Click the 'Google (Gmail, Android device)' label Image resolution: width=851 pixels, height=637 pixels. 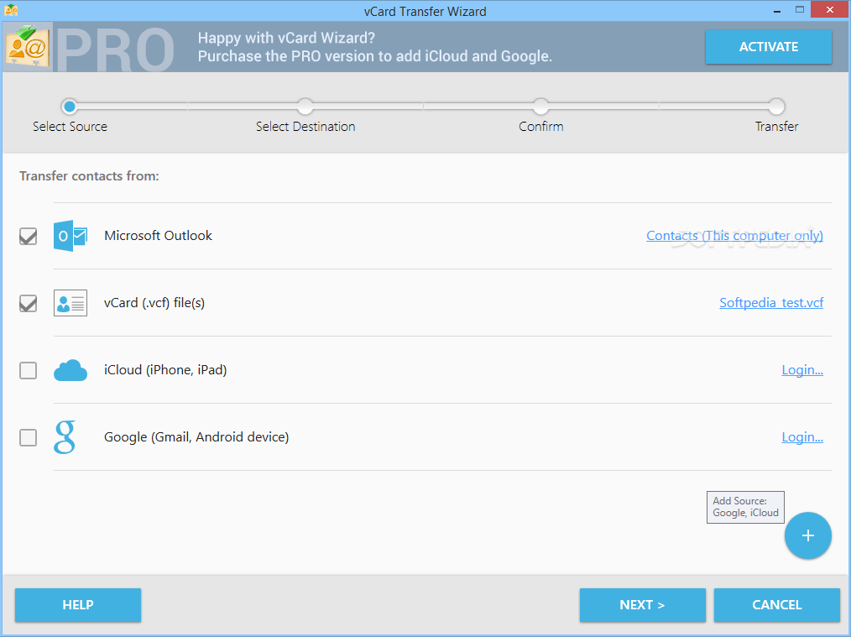click(x=196, y=437)
